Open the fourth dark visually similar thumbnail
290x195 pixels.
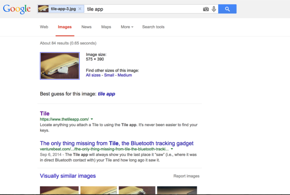pos(177,191)
